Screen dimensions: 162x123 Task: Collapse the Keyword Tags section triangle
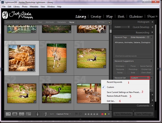(151, 37)
